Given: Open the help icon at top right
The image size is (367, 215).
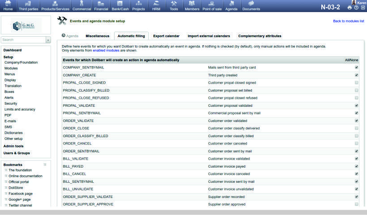Looking at the screenshot, I should pyautogui.click(x=356, y=8).
